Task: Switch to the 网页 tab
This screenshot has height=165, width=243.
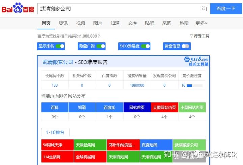Action: pyautogui.click(x=46, y=23)
